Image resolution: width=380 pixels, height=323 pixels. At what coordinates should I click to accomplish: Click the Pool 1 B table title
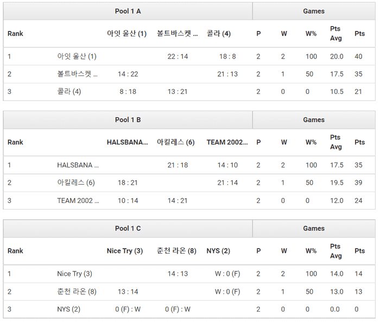click(128, 120)
